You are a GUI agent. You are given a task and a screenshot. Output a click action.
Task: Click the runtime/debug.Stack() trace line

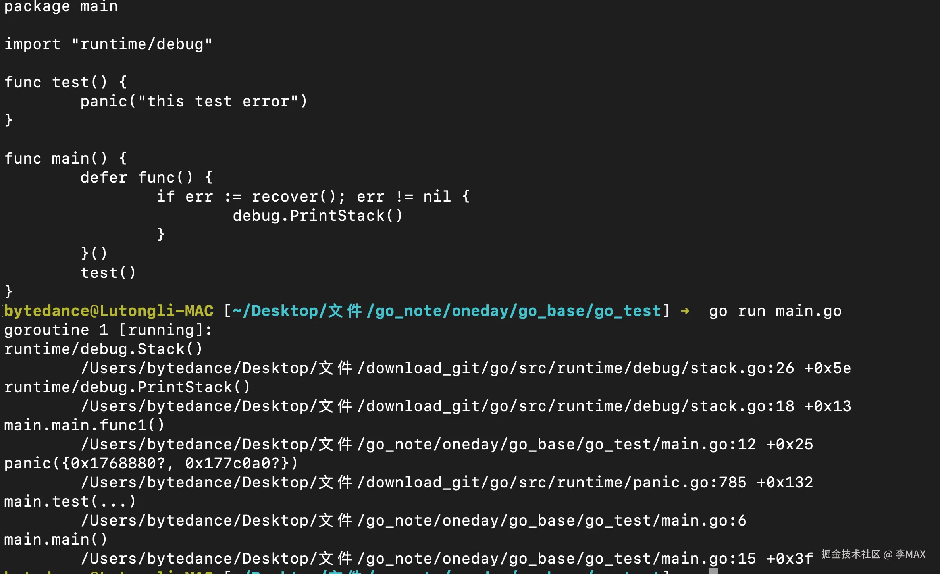(x=103, y=349)
